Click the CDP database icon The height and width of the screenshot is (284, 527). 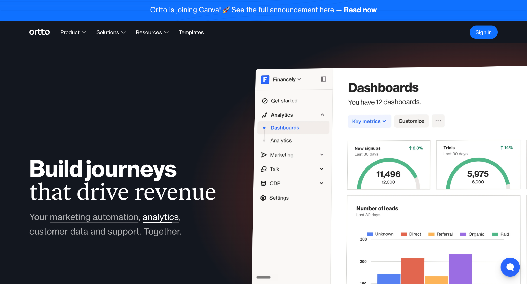(x=263, y=183)
